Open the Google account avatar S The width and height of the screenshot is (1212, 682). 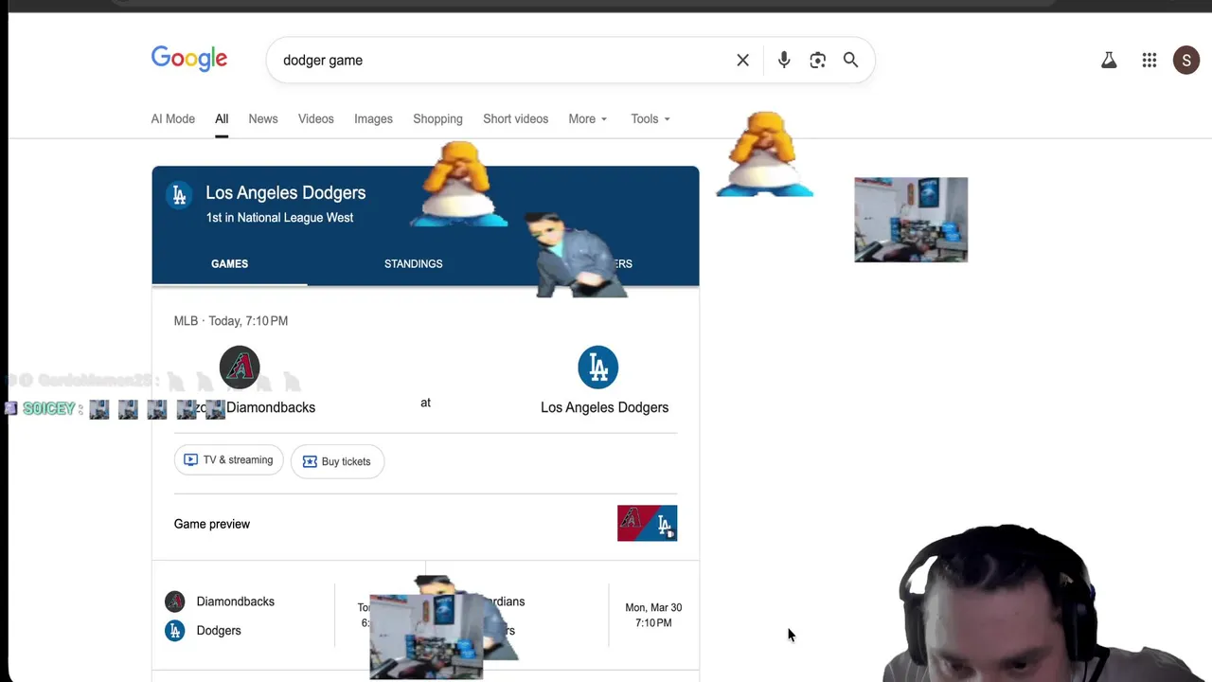[1186, 60]
